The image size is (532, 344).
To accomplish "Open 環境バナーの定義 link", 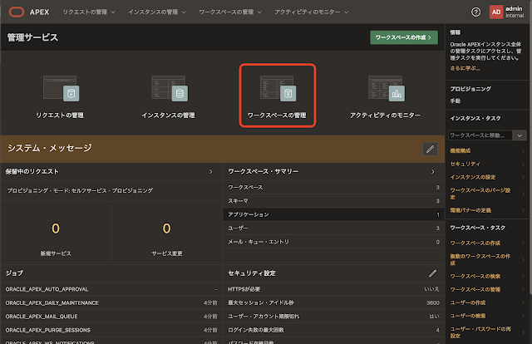I will click(x=470, y=210).
